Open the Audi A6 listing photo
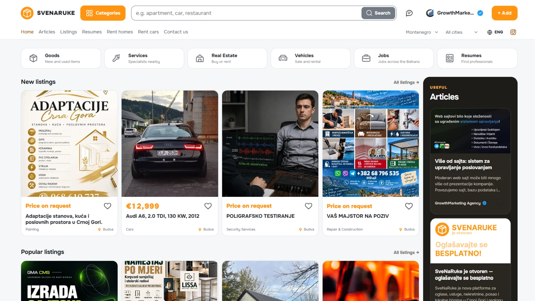 (170, 144)
